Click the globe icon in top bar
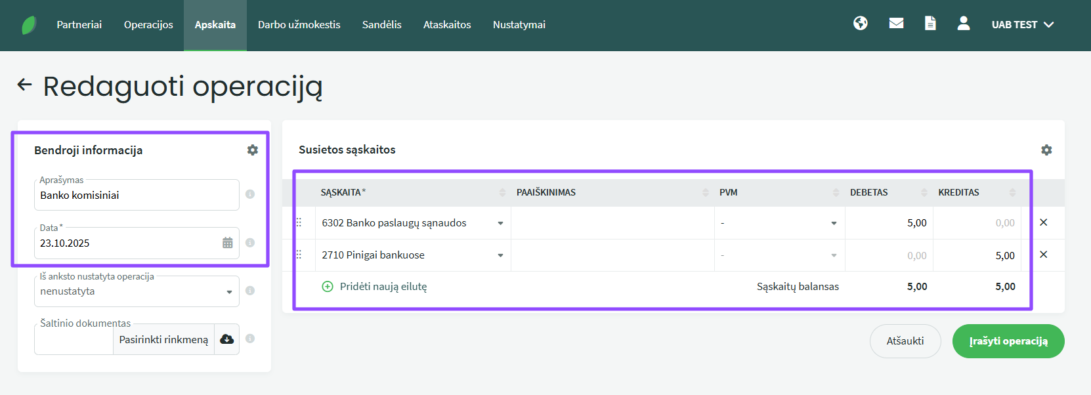Screen dimensions: 1091x395 (860, 24)
